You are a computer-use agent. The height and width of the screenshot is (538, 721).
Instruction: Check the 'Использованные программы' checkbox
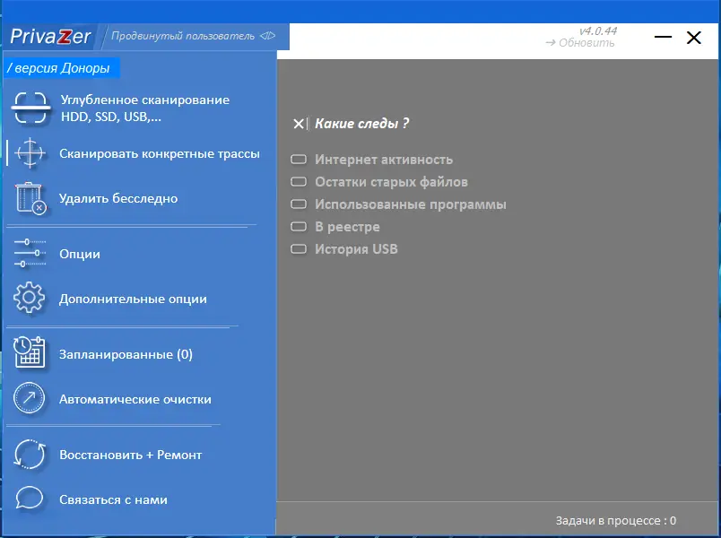[x=299, y=204]
